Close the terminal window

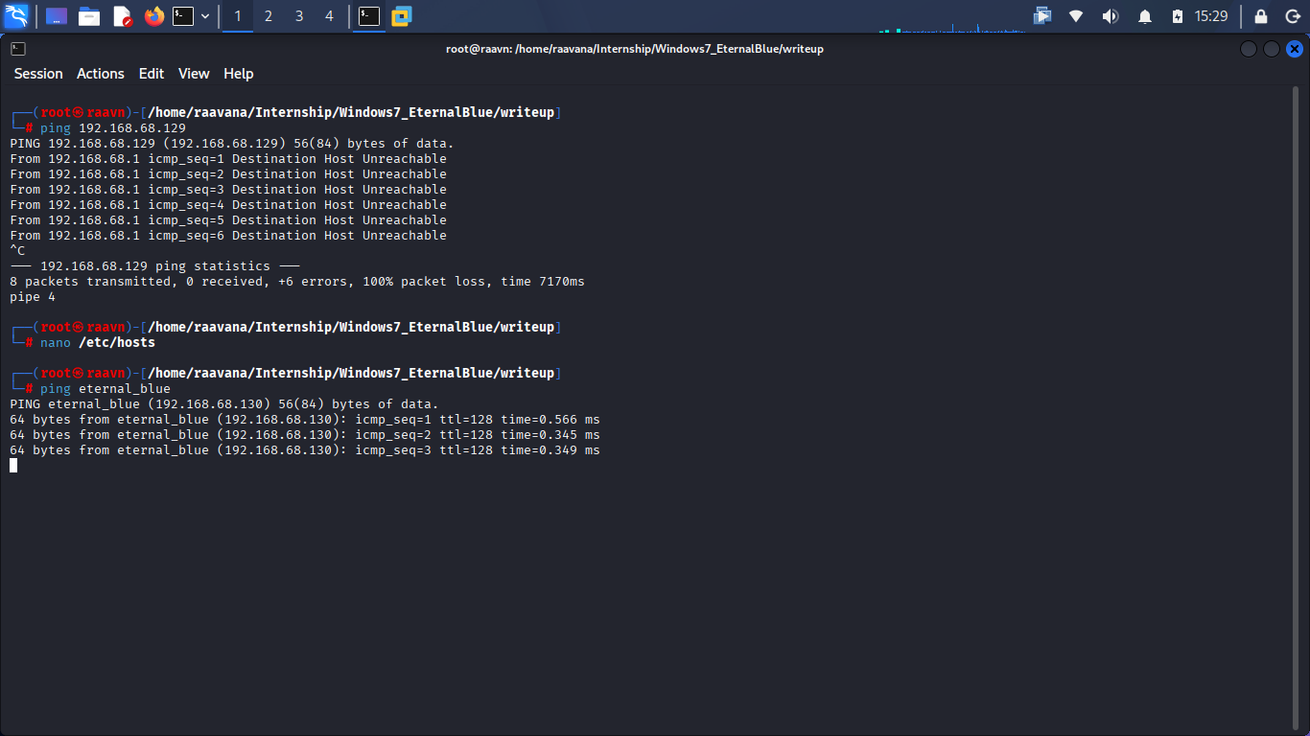pos(1295,49)
